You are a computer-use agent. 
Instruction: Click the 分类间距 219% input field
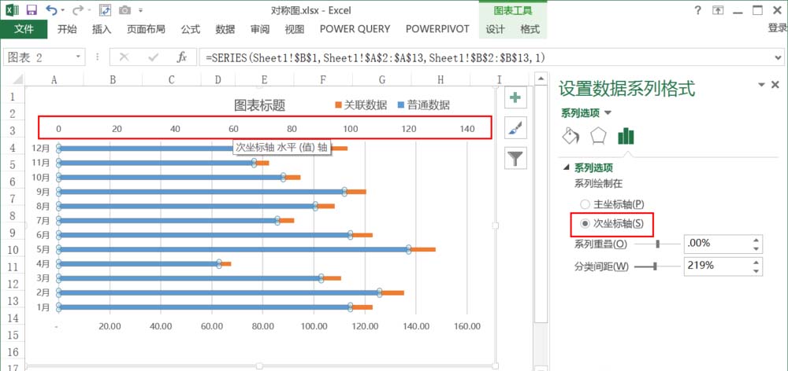(x=718, y=266)
